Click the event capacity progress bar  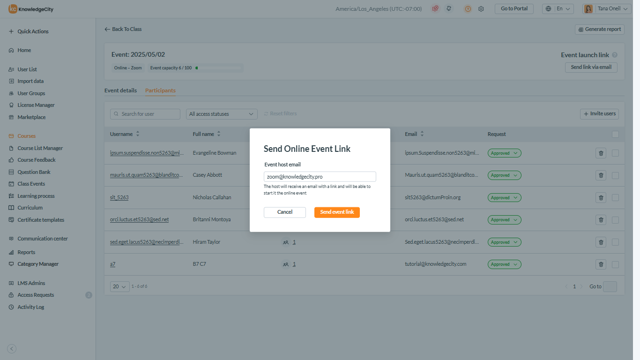click(x=218, y=68)
